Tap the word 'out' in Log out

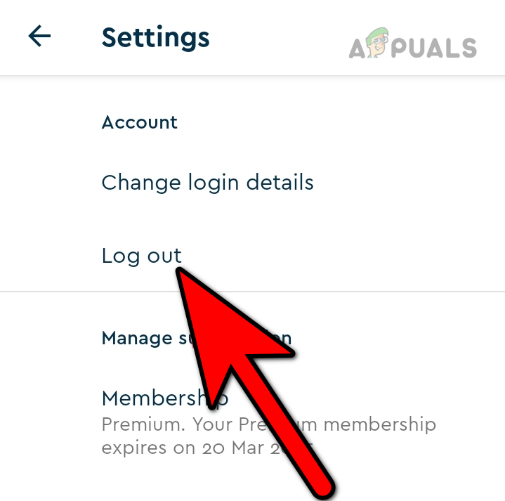164,256
